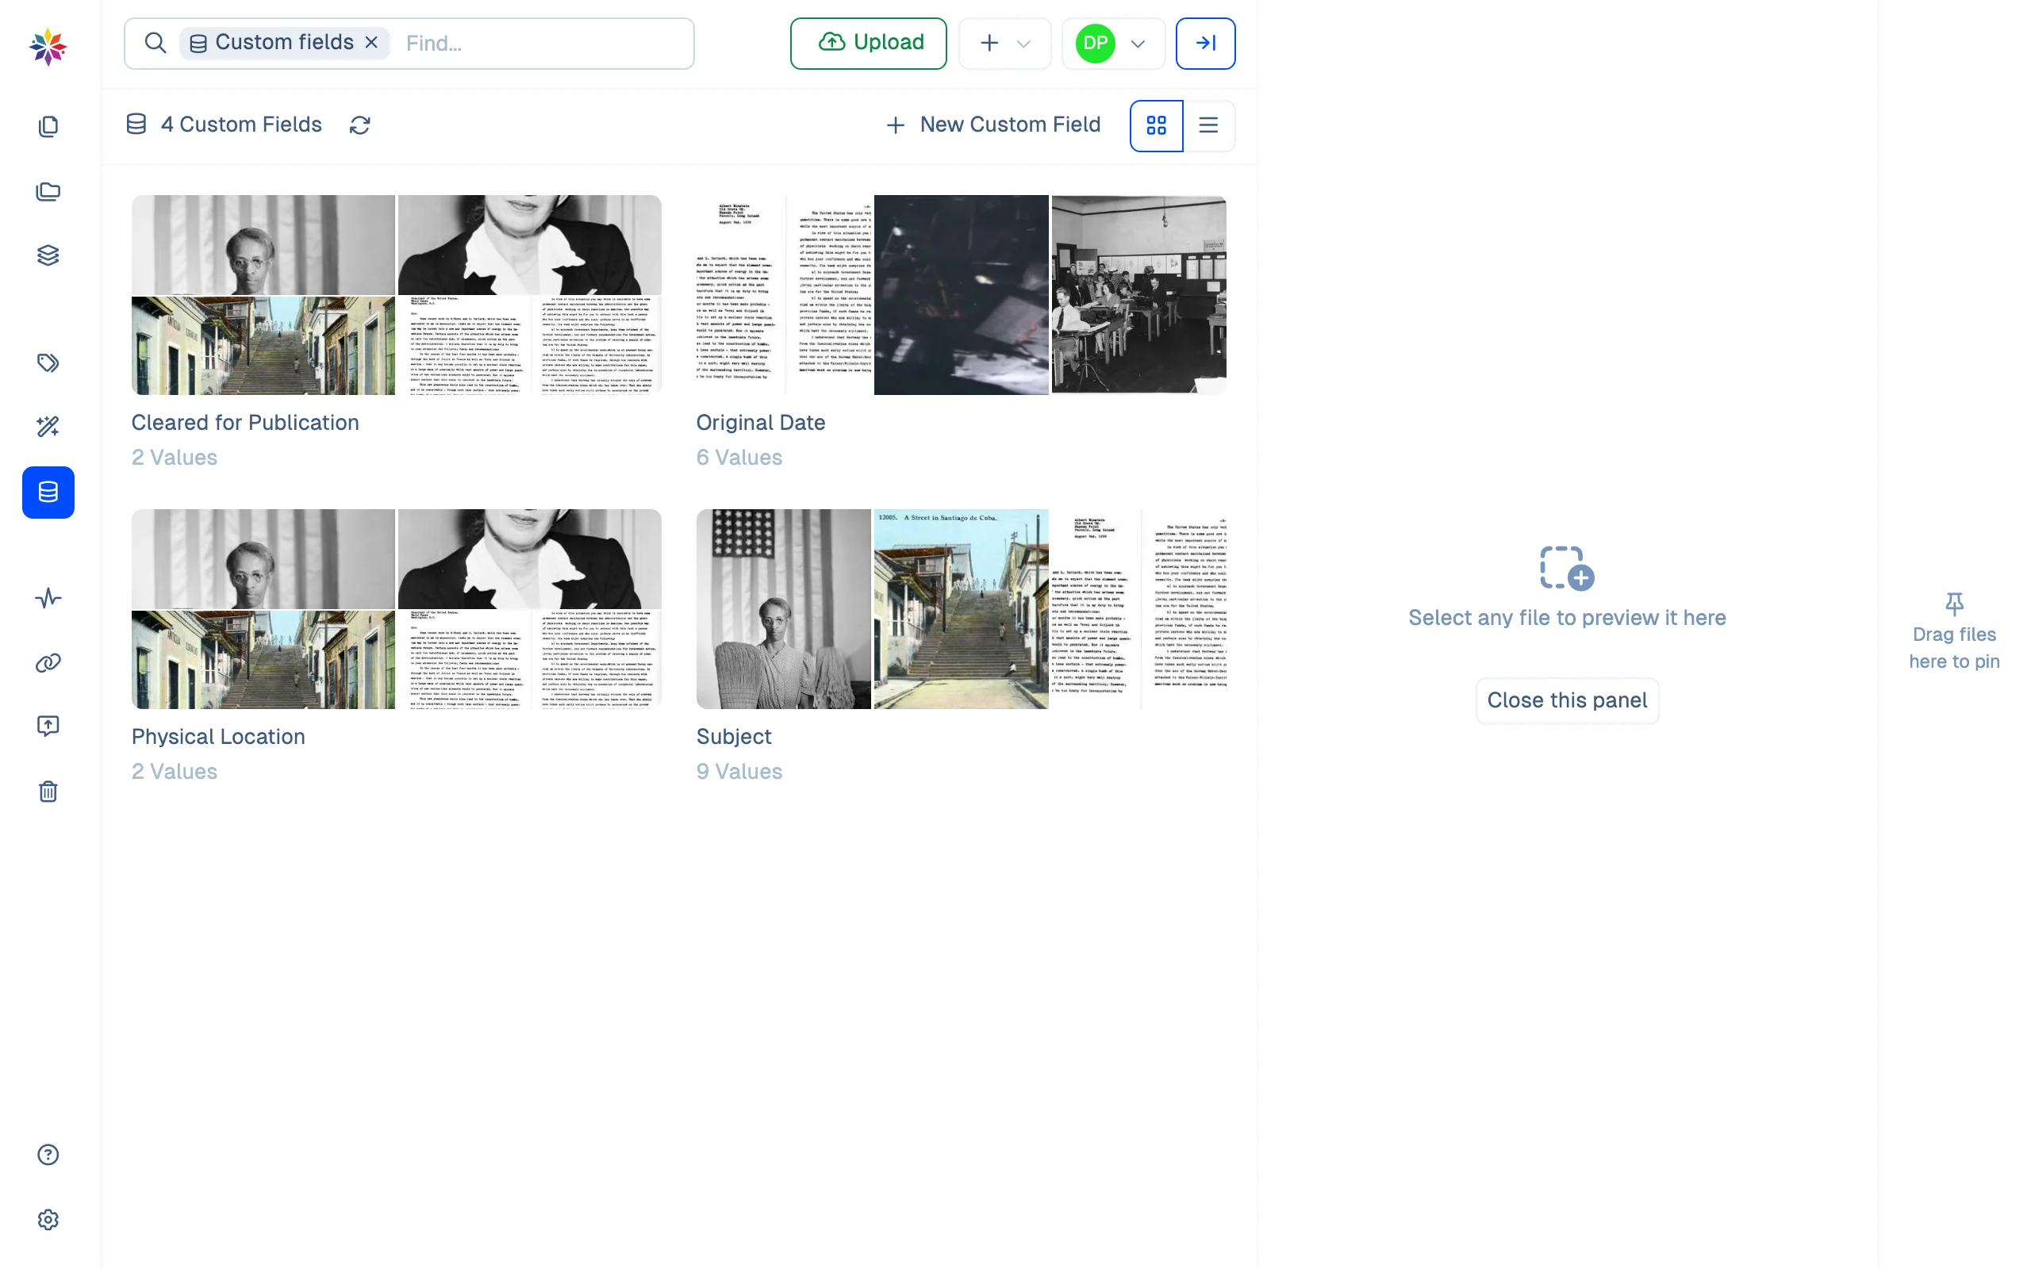Refresh the custom fields list

(x=360, y=125)
